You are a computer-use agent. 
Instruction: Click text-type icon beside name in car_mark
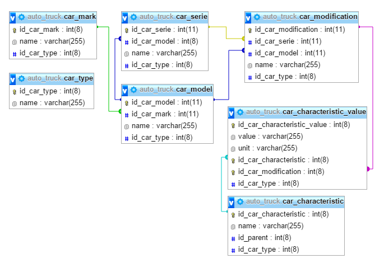tap(14, 42)
